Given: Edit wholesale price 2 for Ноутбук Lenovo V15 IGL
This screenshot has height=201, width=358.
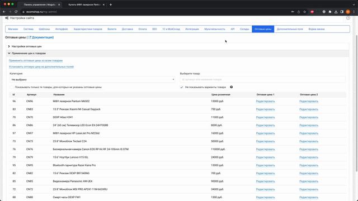Looking at the screenshot, I should pos(309,157).
